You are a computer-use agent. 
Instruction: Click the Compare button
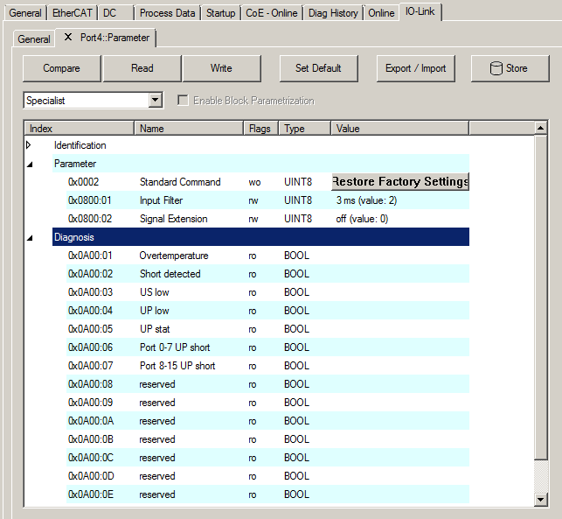point(62,68)
